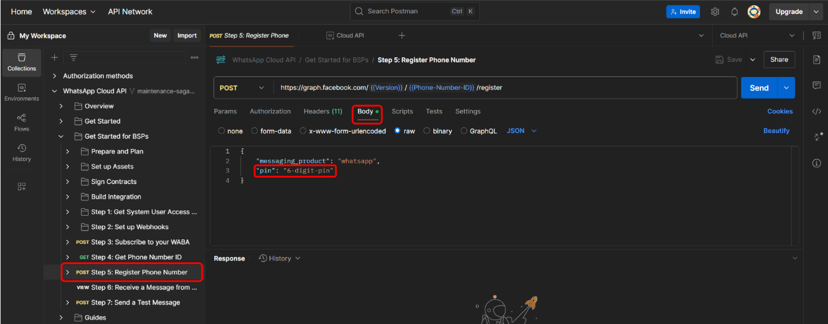Select the binary body radio button

428,131
